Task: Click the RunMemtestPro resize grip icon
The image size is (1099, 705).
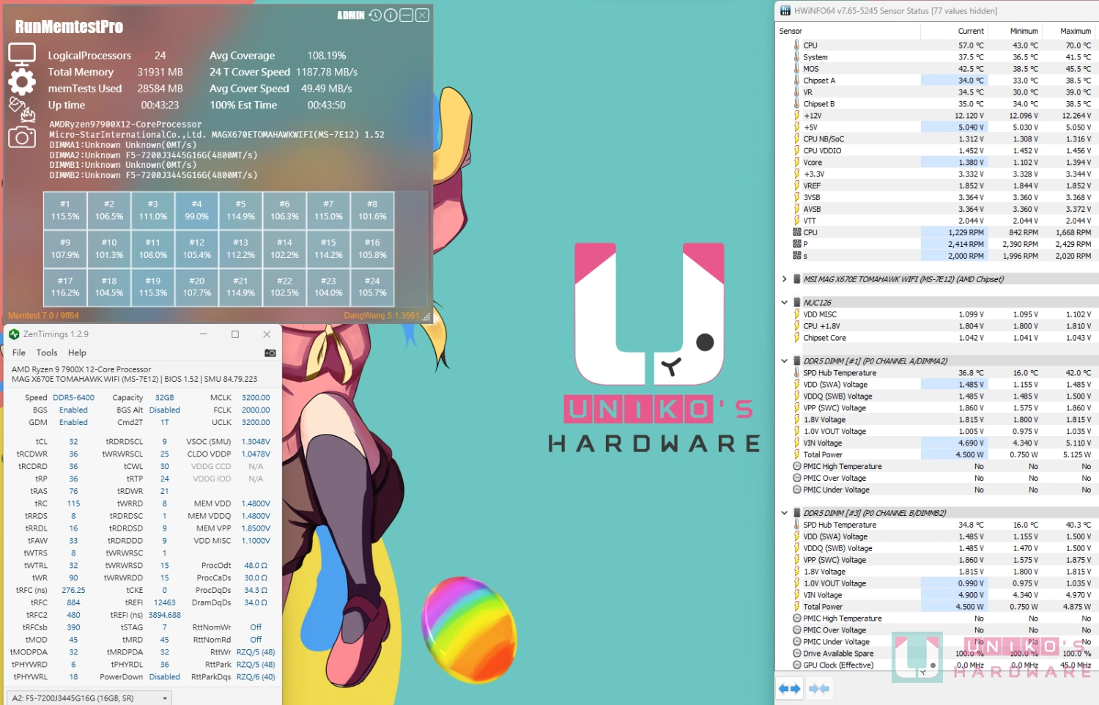Action: (x=426, y=317)
